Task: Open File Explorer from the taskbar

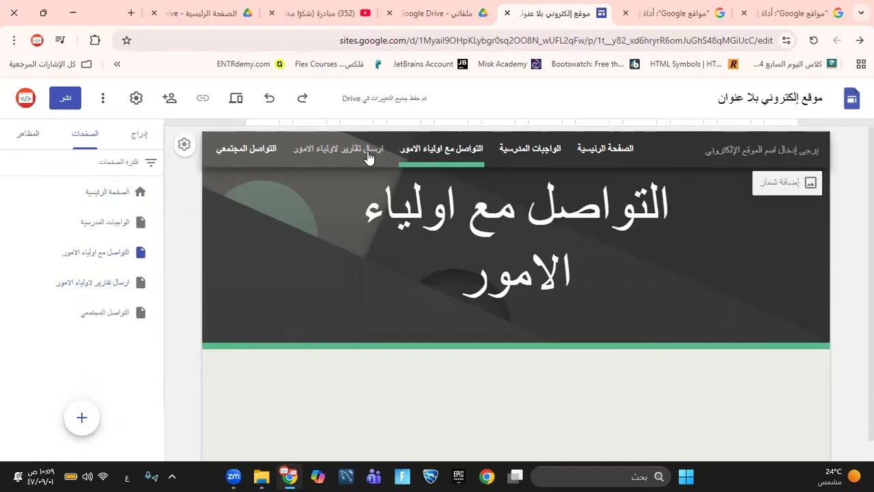Action: (262, 476)
